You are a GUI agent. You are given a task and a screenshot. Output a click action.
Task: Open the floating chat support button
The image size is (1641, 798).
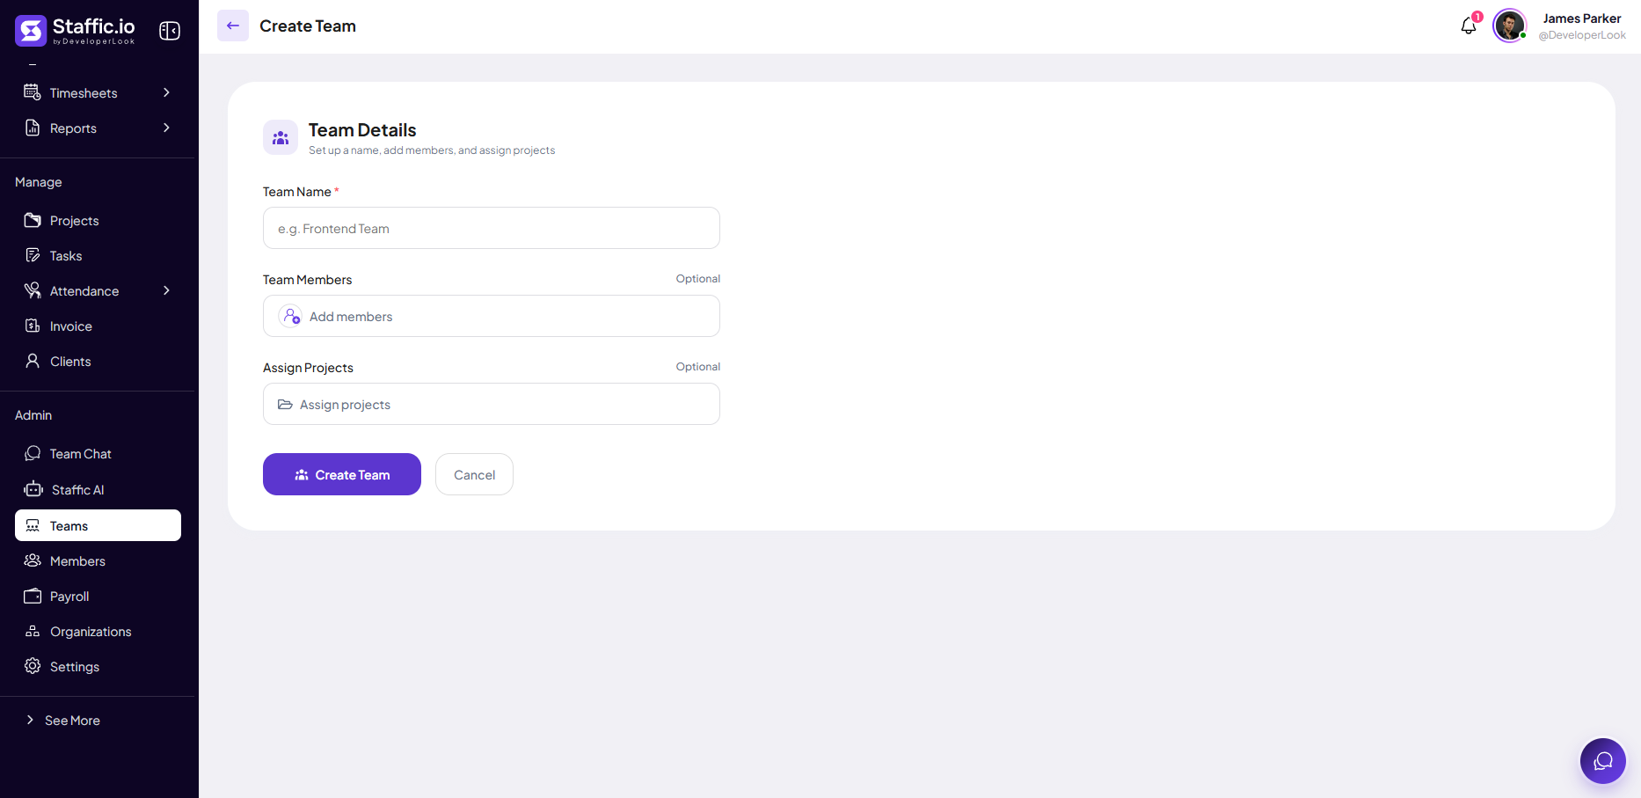click(x=1603, y=761)
